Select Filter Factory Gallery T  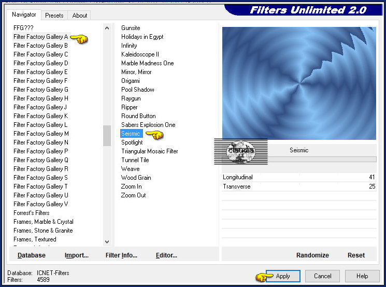40,186
